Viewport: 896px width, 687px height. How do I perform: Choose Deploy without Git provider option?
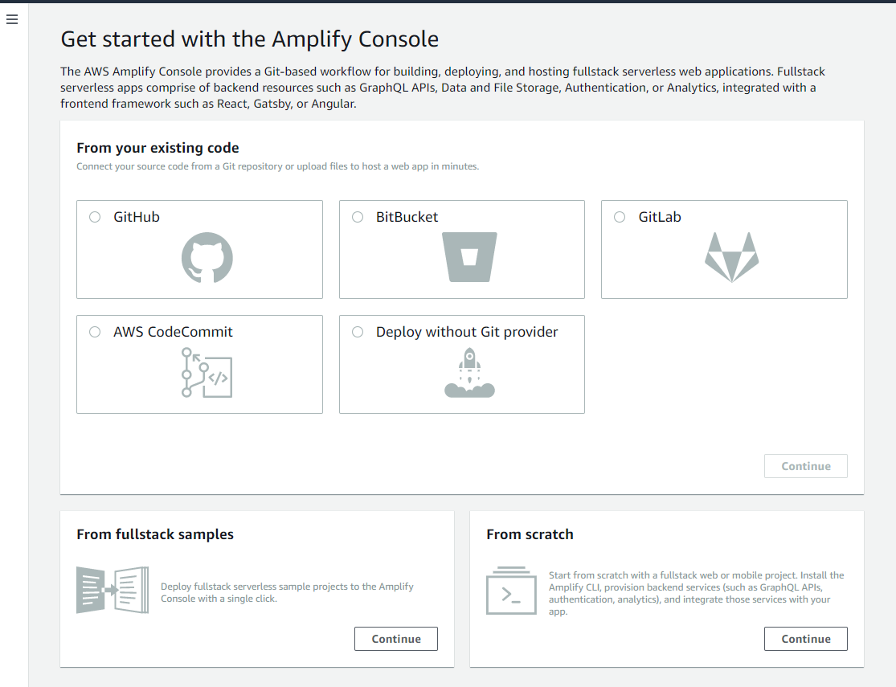358,332
